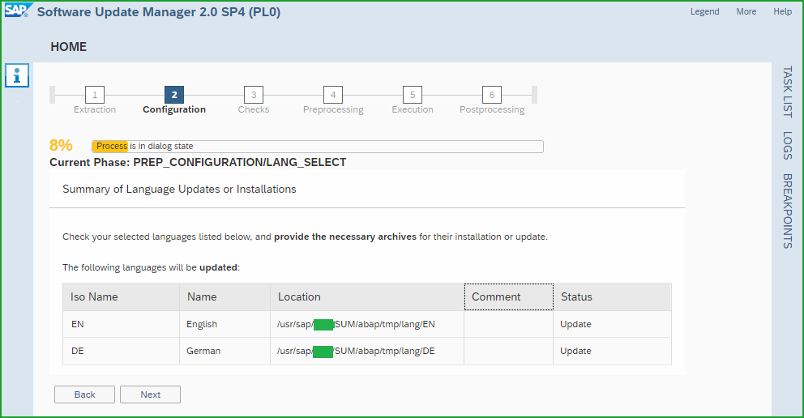Click the location path ending in lang/DE
This screenshot has width=804, height=418.
(x=356, y=351)
